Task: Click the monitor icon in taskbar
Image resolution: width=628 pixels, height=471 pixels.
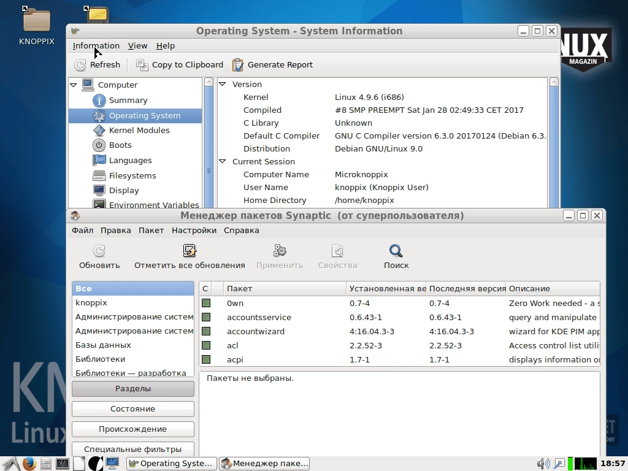Action: coord(112,464)
